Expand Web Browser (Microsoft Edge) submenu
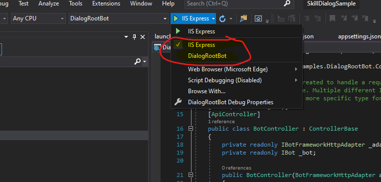The height and width of the screenshot is (182, 381). tap(237, 69)
